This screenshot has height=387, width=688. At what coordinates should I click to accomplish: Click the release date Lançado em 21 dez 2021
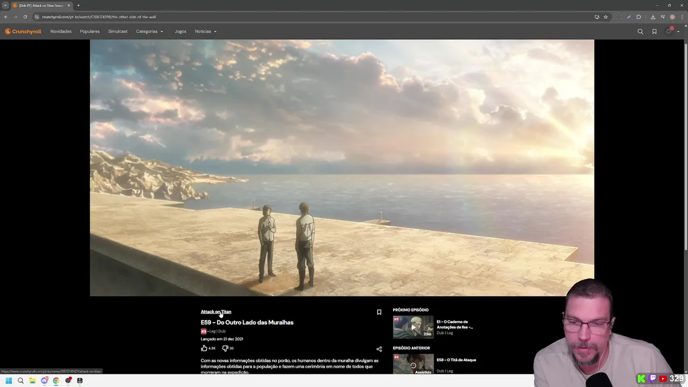[x=222, y=339]
